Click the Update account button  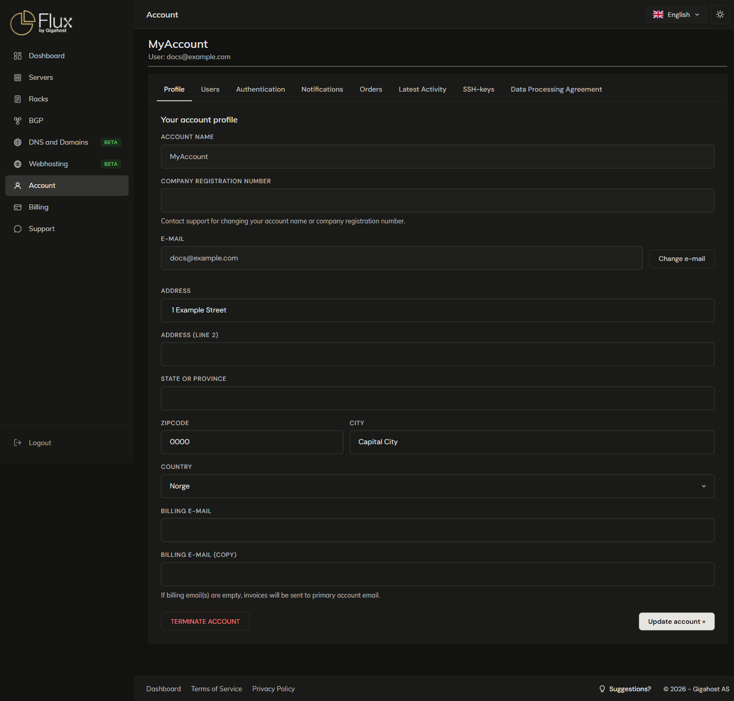click(x=676, y=622)
